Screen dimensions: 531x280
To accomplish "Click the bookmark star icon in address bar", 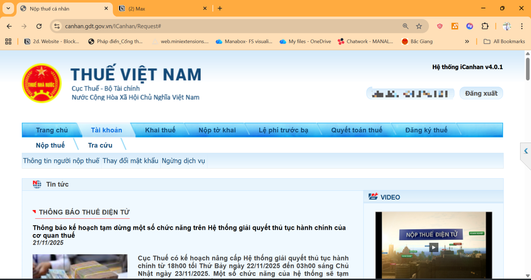I will 419,26.
